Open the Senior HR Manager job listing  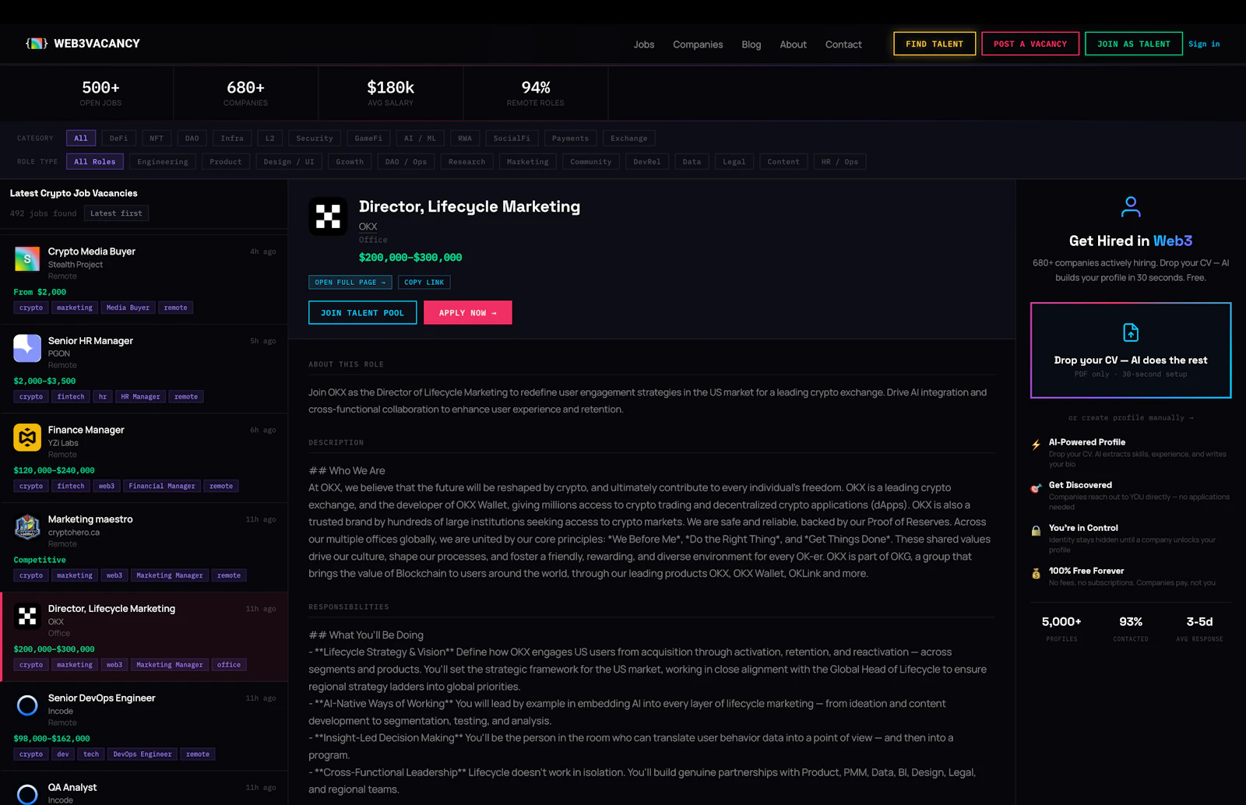pos(144,367)
